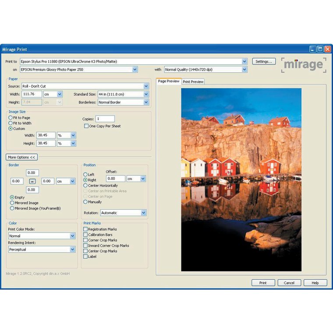Image resolution: width=333 pixels, height=333 pixels.
Task: Open the Print to printer dropdown
Action: (244, 62)
